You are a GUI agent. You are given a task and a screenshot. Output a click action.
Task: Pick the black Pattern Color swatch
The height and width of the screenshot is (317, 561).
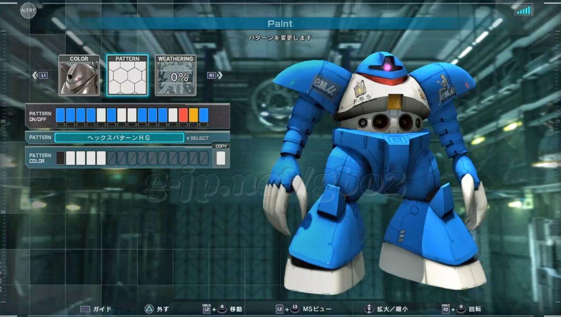pyautogui.click(x=60, y=158)
